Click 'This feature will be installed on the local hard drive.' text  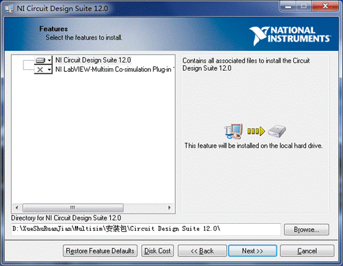[253, 146]
